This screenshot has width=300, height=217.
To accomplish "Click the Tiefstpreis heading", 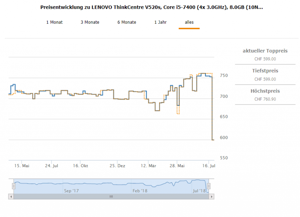I will click(x=265, y=71).
